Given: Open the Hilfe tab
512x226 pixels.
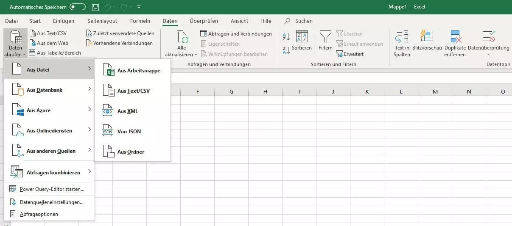Looking at the screenshot, I should point(266,21).
